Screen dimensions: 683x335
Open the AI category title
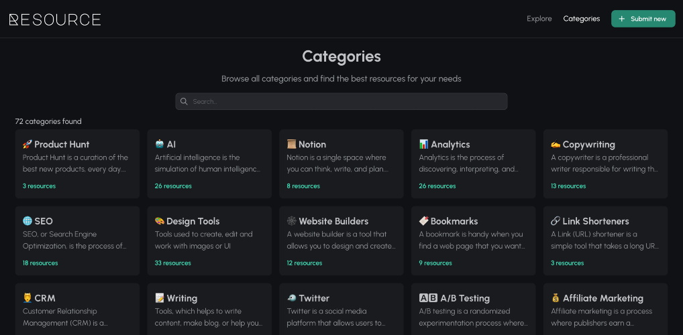click(x=171, y=145)
